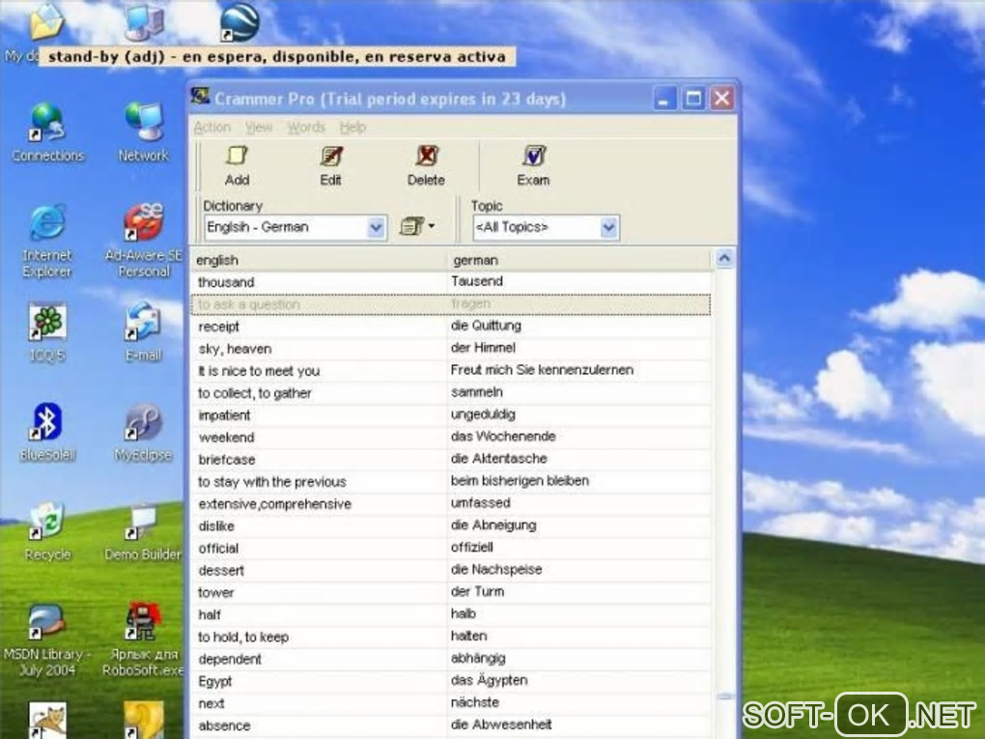Open the RoboSoft.exe shortcut icon
The height and width of the screenshot is (739, 985).
click(143, 640)
